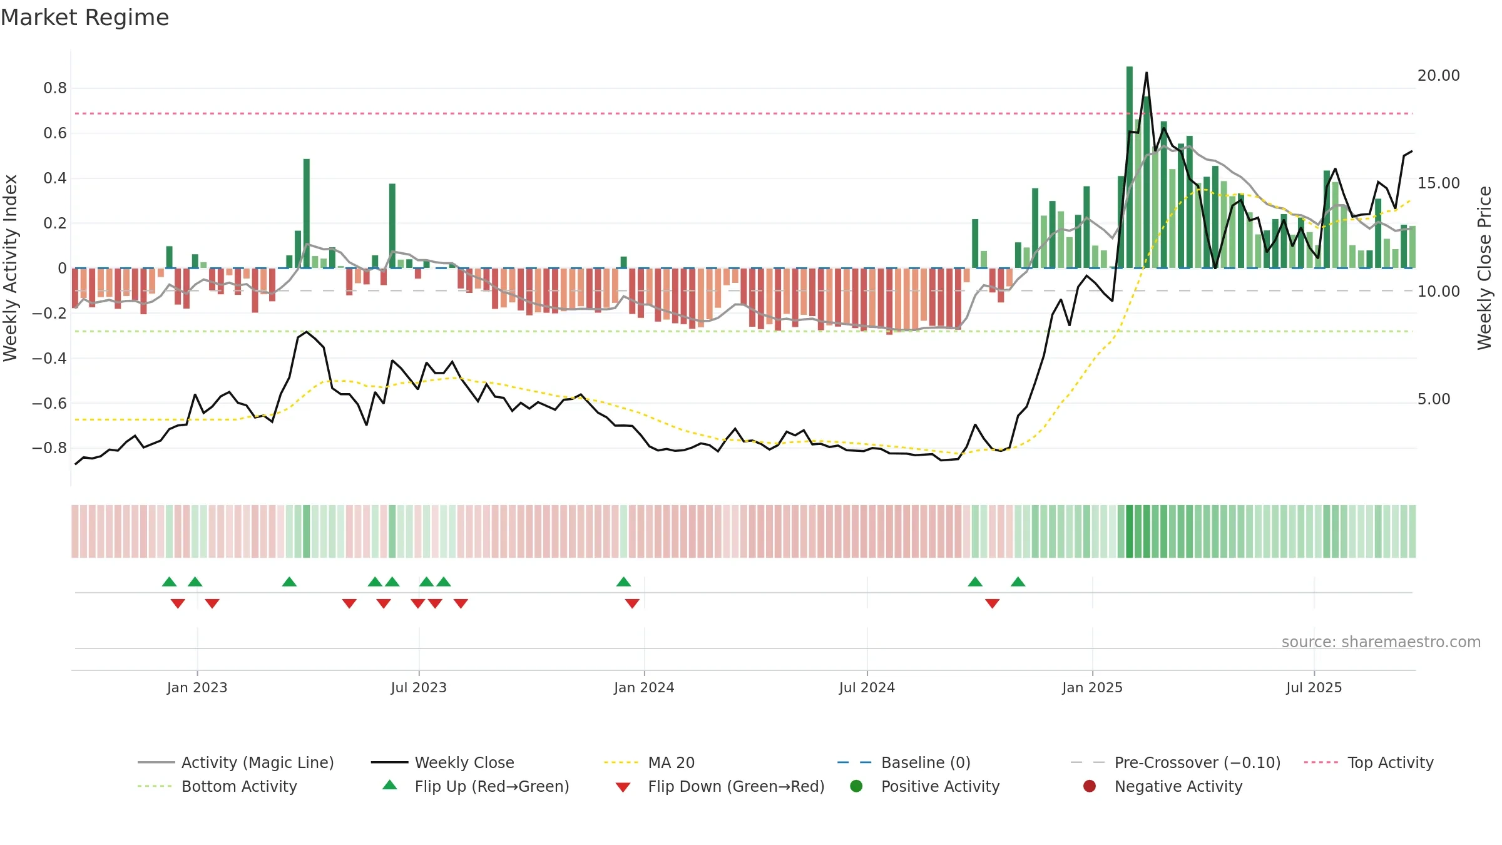Click the Jul 2024 x-axis label
The width and height of the screenshot is (1502, 845).
tap(867, 687)
